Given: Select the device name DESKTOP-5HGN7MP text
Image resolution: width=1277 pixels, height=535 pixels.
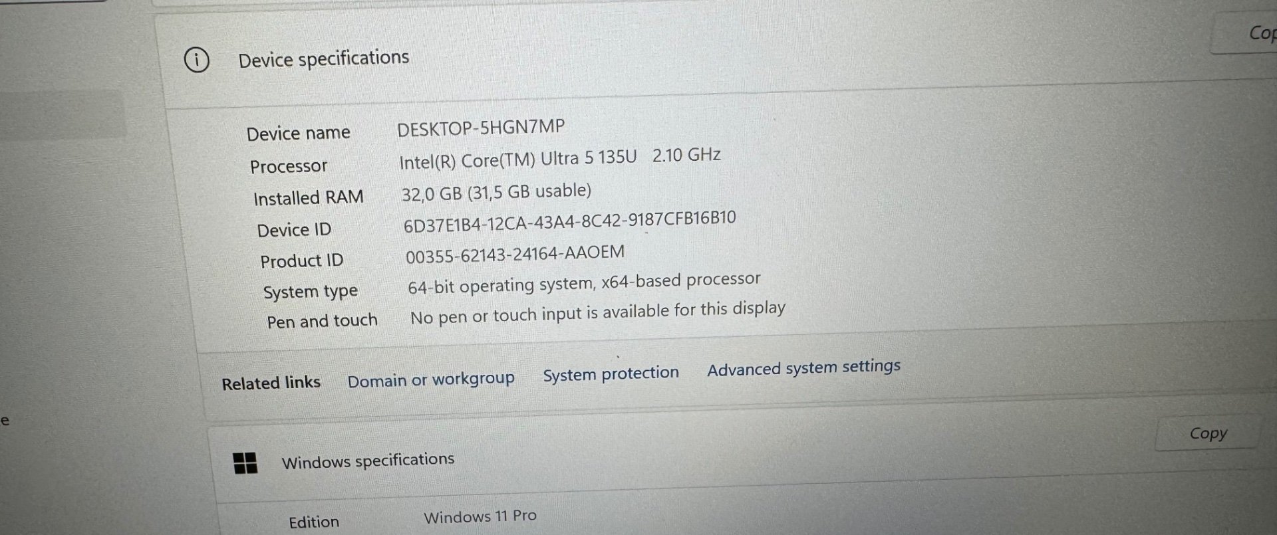Looking at the screenshot, I should (x=481, y=127).
